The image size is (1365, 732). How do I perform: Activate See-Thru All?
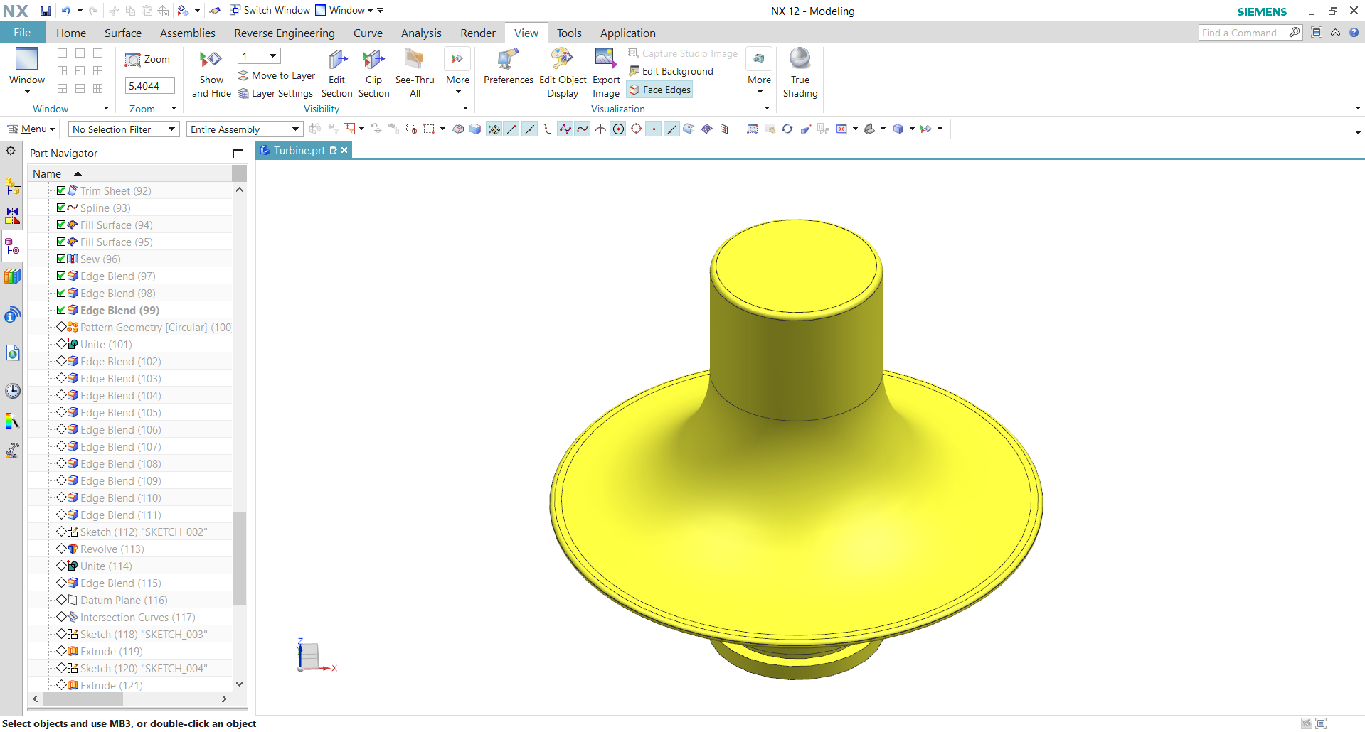click(x=414, y=60)
